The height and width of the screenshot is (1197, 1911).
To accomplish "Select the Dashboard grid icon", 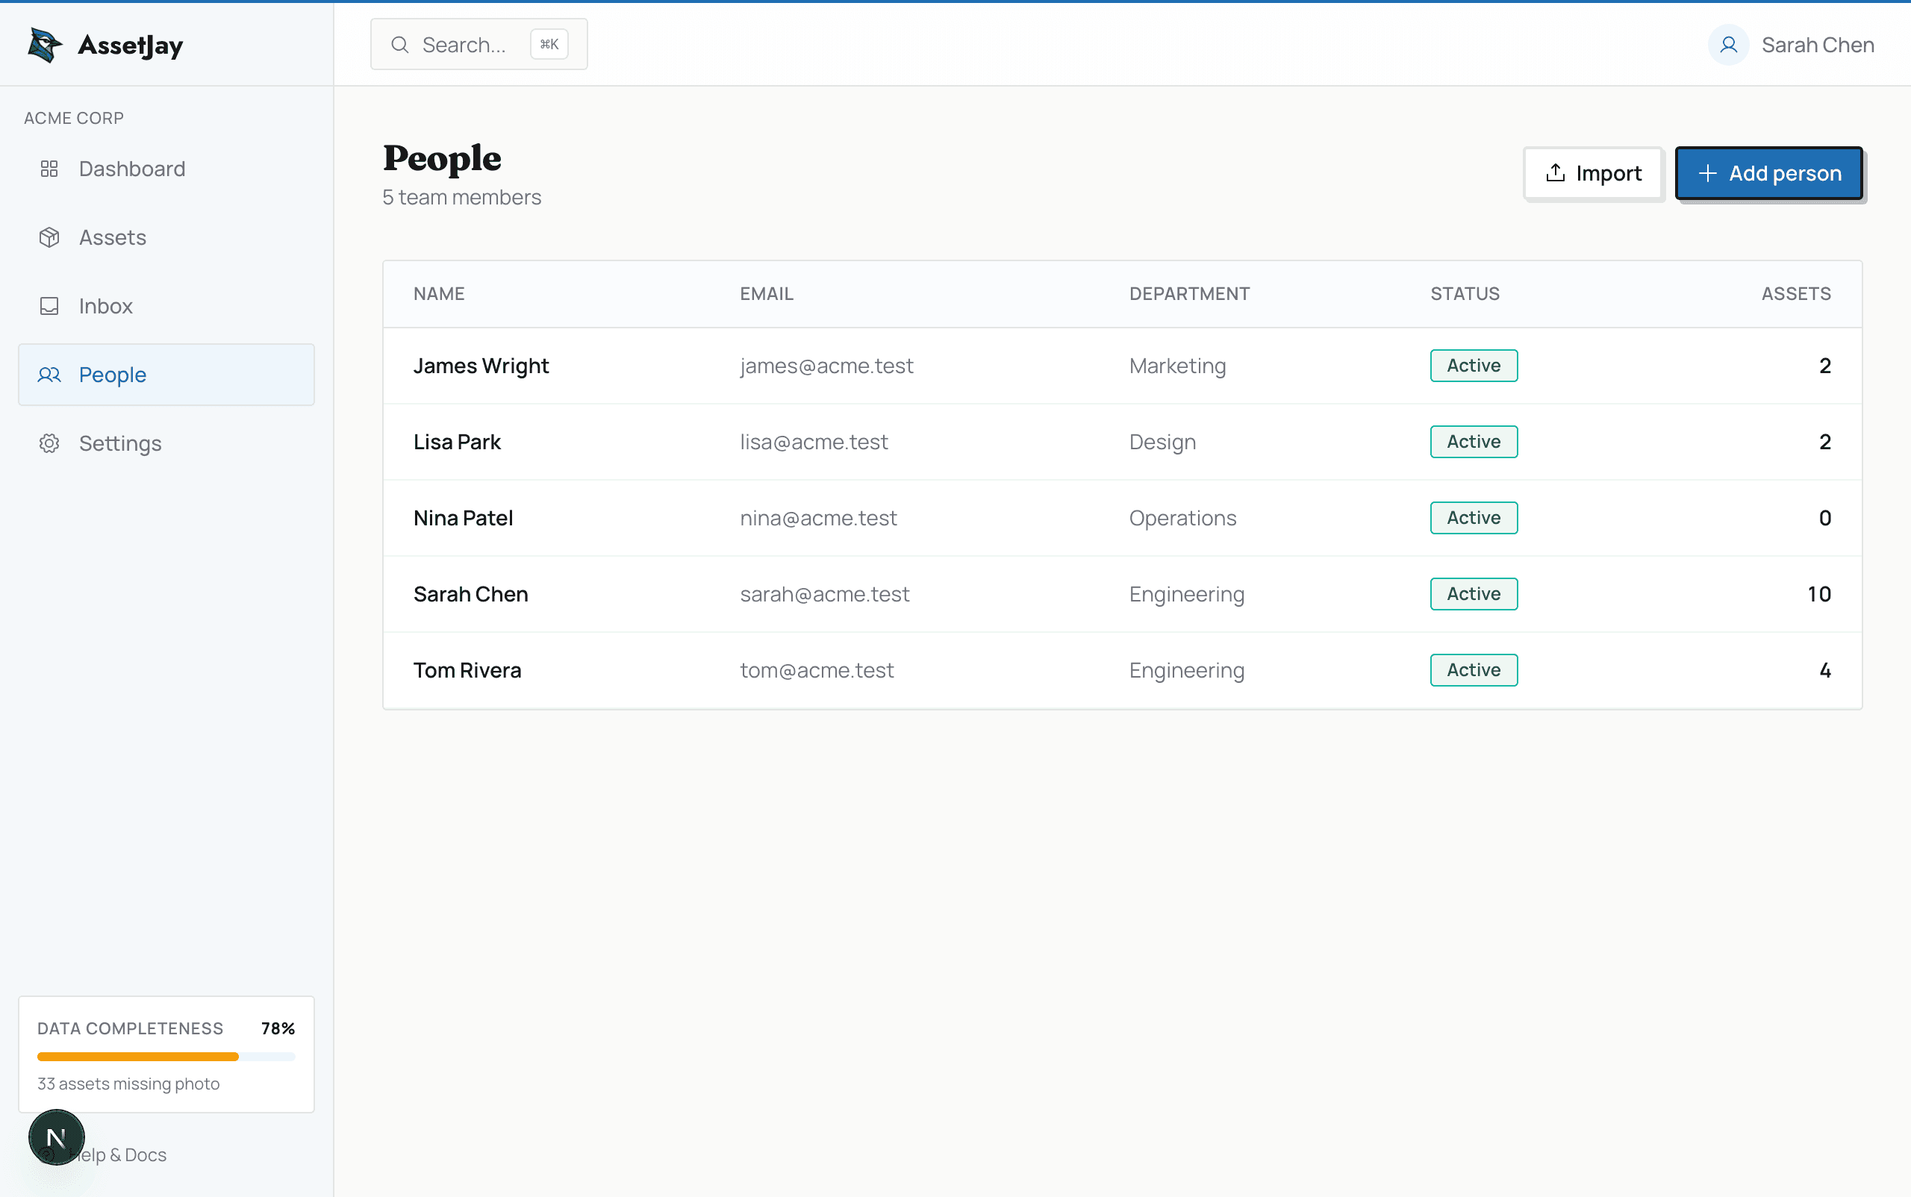I will (49, 169).
